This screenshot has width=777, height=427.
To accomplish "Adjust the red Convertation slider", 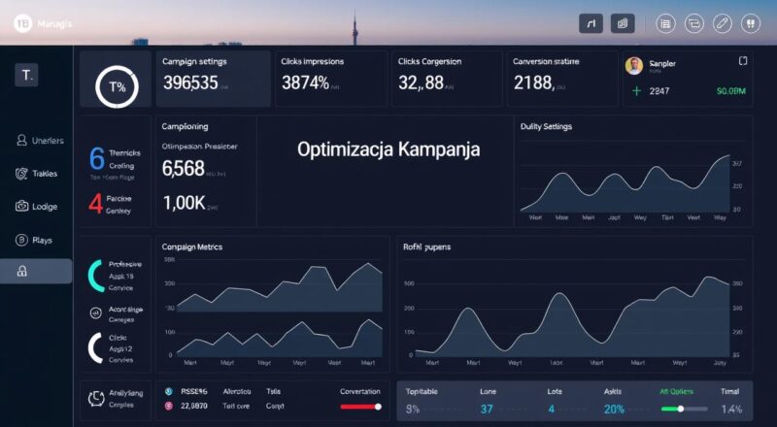I will 360,407.
